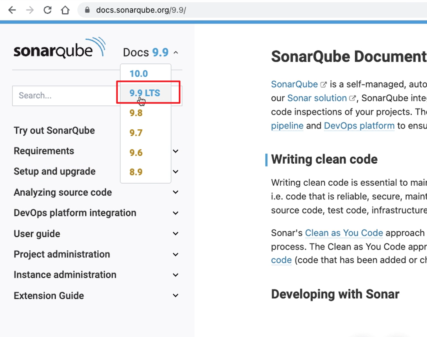Open the User guide sidebar item

37,233
